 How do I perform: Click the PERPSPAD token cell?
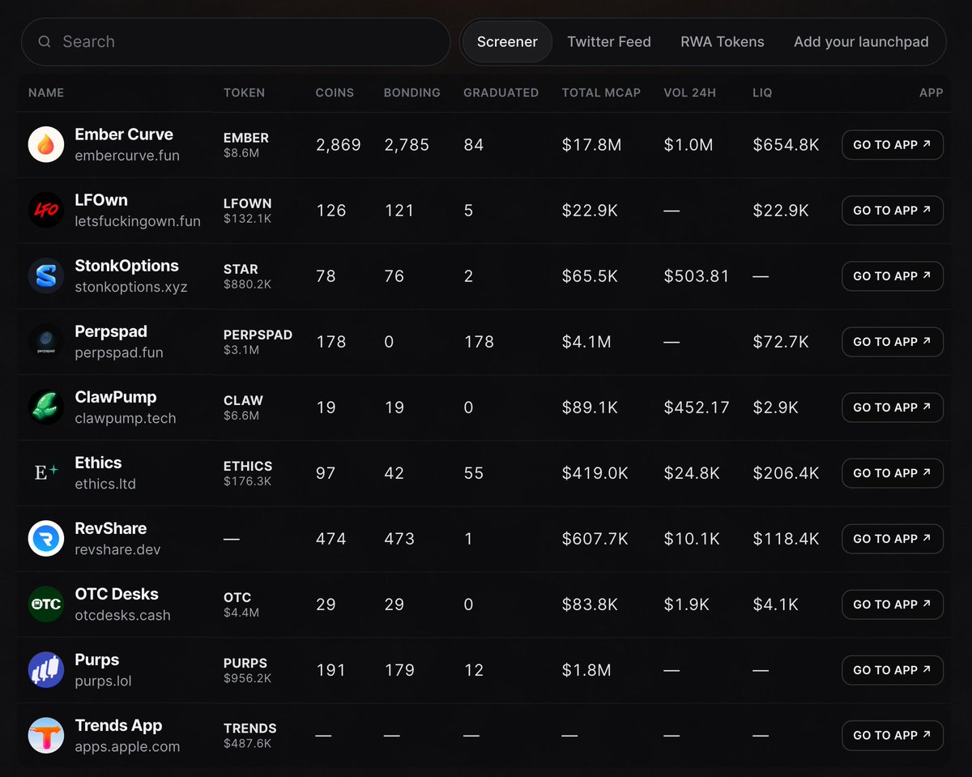pyautogui.click(x=258, y=342)
